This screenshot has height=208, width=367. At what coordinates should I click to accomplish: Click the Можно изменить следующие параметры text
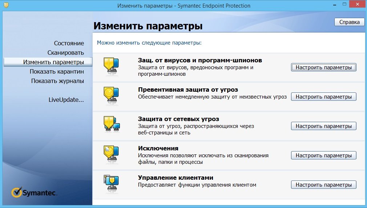pos(149,43)
